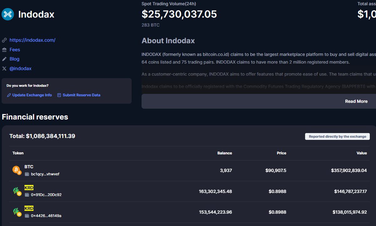Open the Fees link
This screenshot has width=376, height=226.
[x=15, y=50]
